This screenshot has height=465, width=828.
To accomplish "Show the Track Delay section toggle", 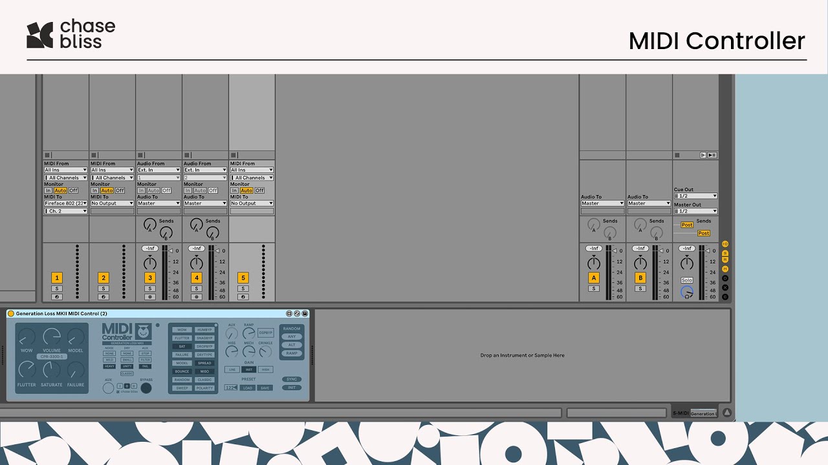I will [725, 278].
